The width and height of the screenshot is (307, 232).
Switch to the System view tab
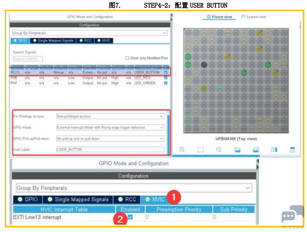(x=254, y=17)
